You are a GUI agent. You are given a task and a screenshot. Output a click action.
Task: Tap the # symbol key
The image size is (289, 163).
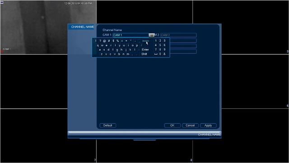pos(109,41)
